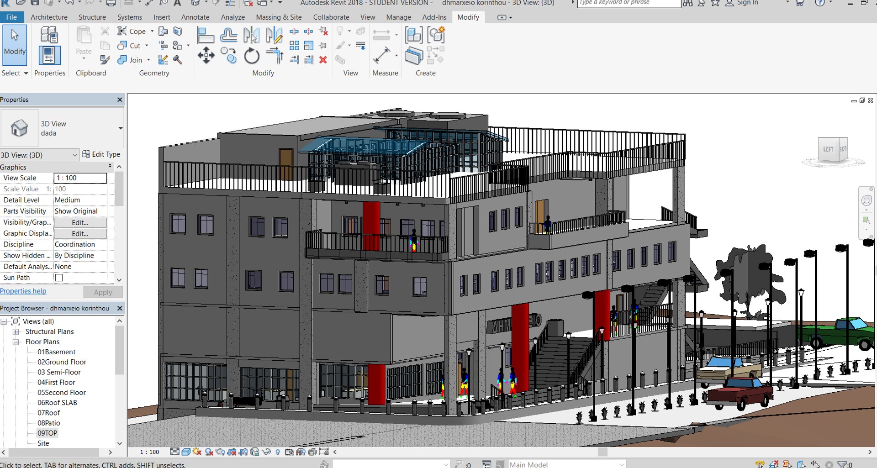This screenshot has height=468, width=877.
Task: Activate the Move tool
Action: click(206, 56)
